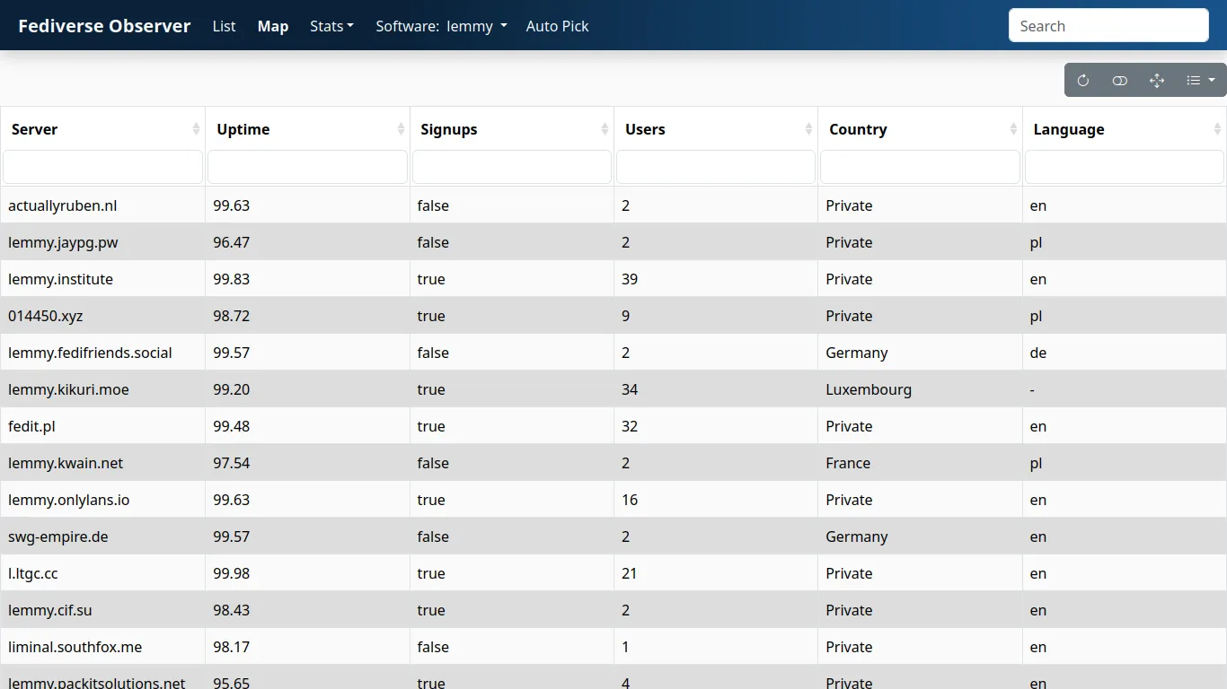The width and height of the screenshot is (1227, 689).
Task: Click the sort arrows on the Uptime column
Action: click(402, 129)
